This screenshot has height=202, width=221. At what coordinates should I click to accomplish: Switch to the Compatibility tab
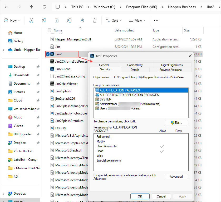pos(135,65)
